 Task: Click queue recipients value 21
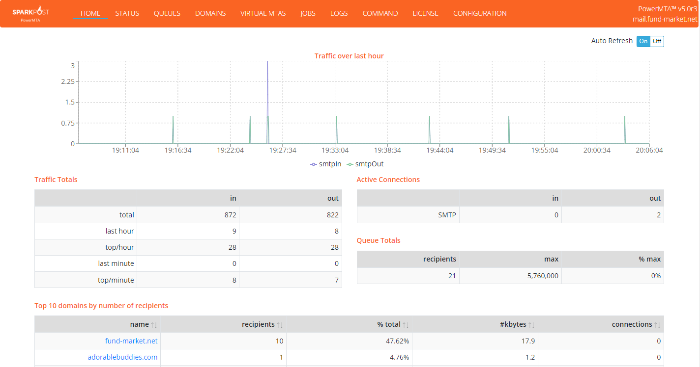(452, 276)
